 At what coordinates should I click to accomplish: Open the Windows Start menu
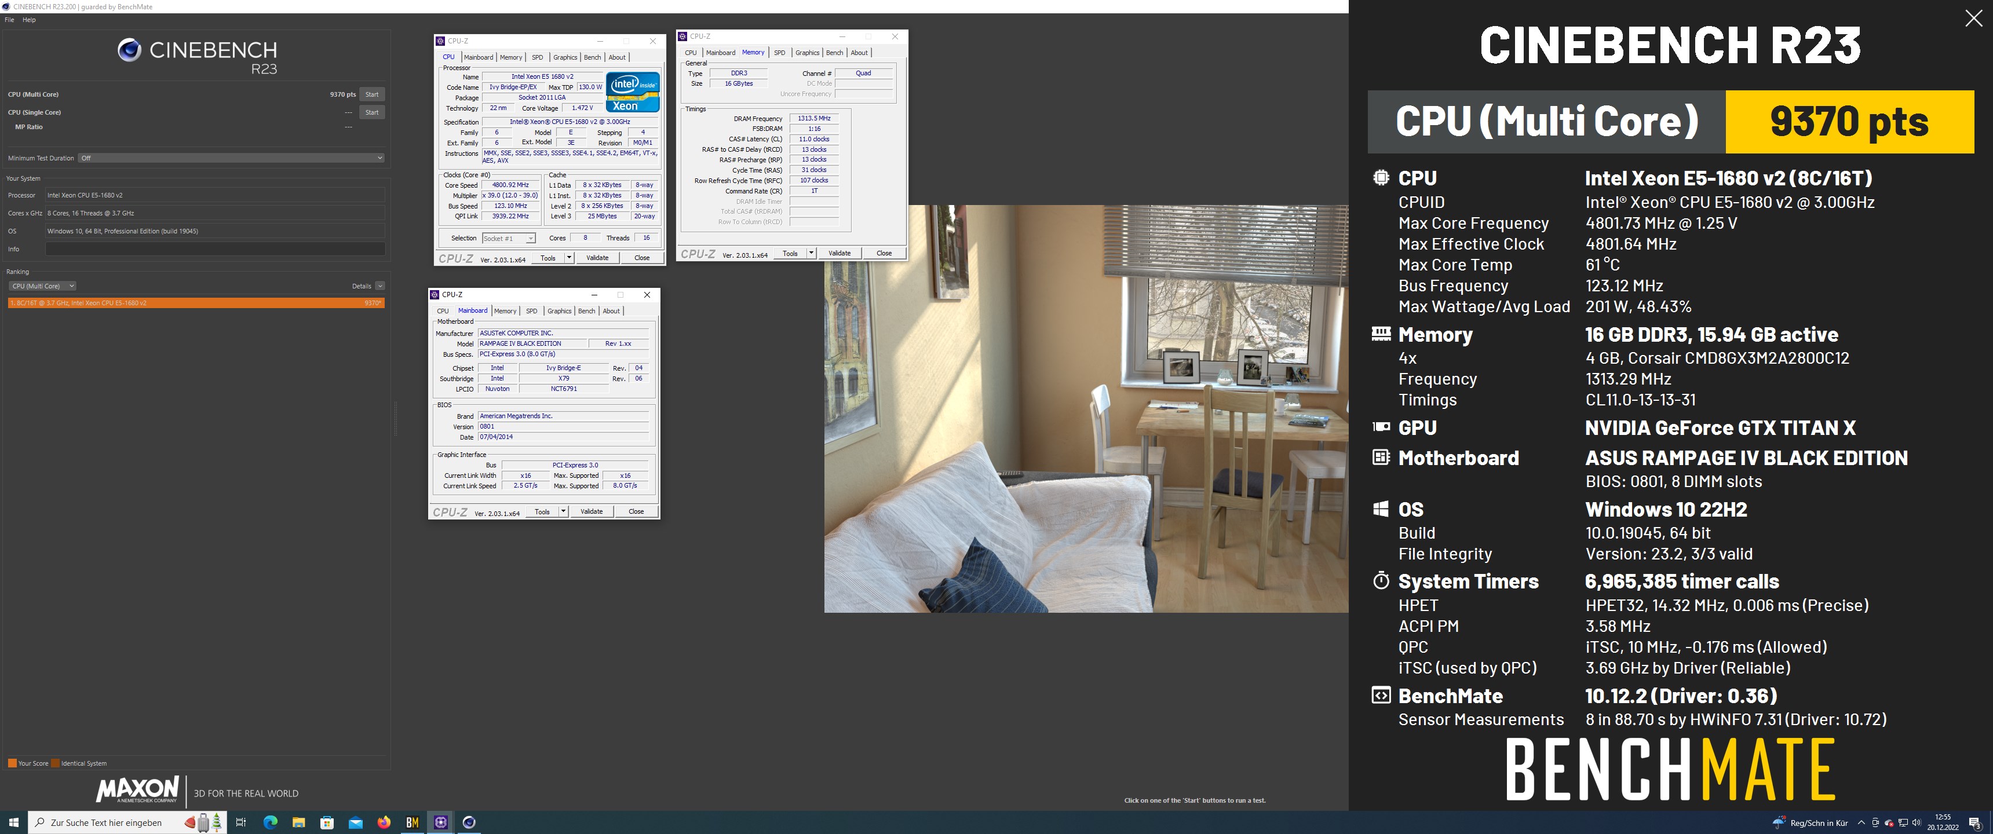(13, 822)
